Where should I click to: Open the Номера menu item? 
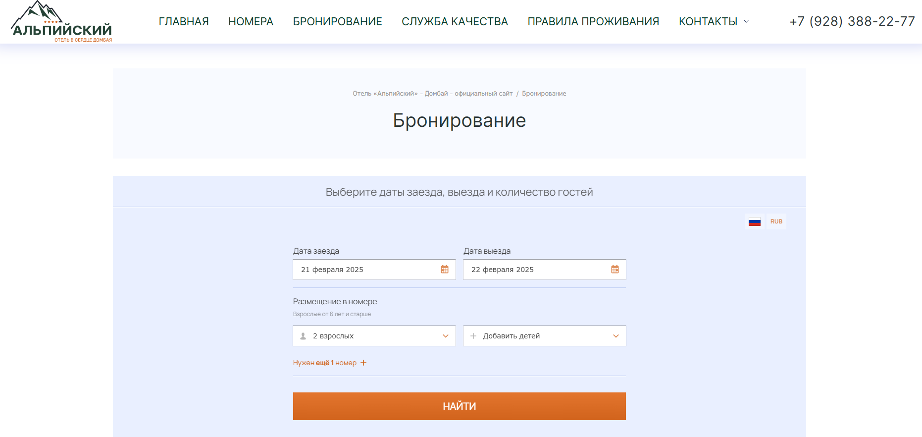point(251,22)
